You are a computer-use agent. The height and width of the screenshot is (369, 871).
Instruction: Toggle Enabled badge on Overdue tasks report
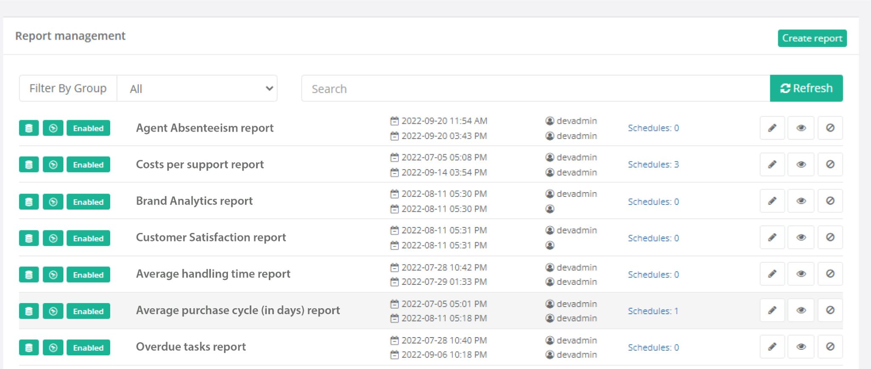(x=88, y=348)
